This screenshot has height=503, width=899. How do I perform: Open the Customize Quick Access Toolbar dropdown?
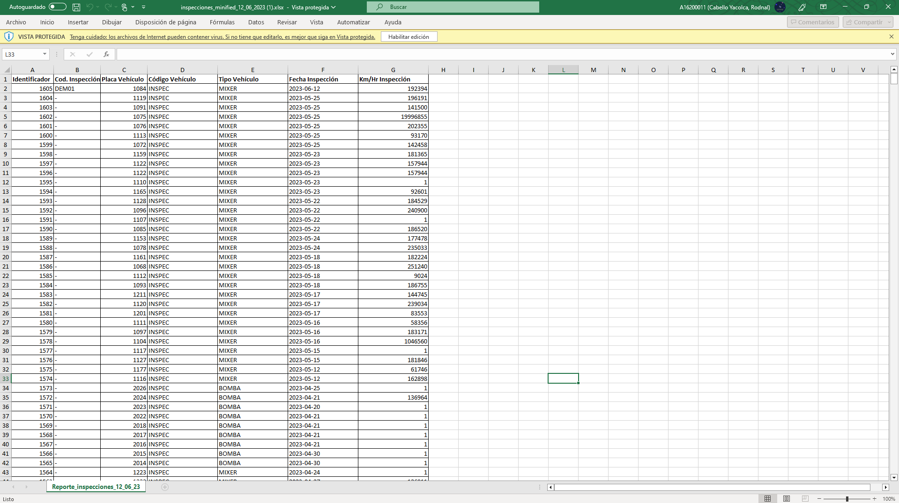pos(143,7)
